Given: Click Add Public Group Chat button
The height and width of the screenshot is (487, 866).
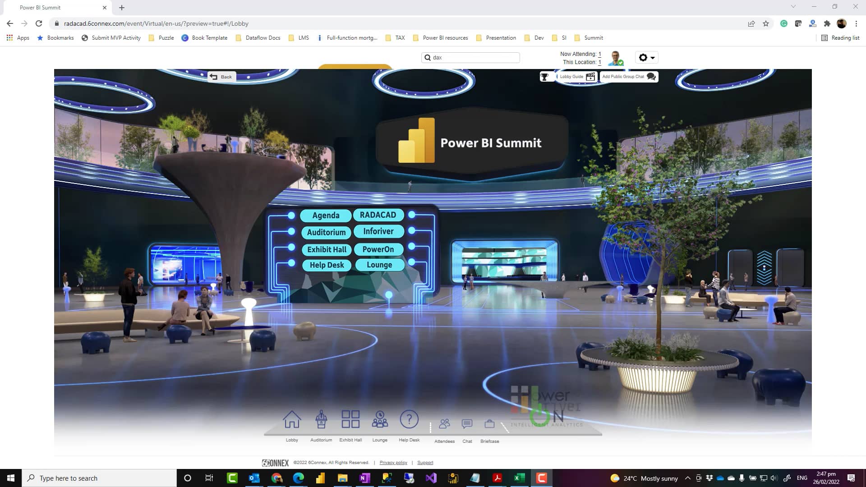Looking at the screenshot, I should [629, 77].
